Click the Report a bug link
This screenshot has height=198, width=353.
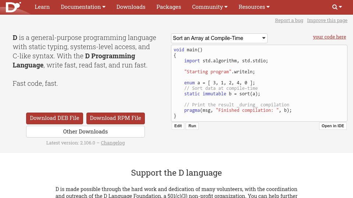coord(289,21)
